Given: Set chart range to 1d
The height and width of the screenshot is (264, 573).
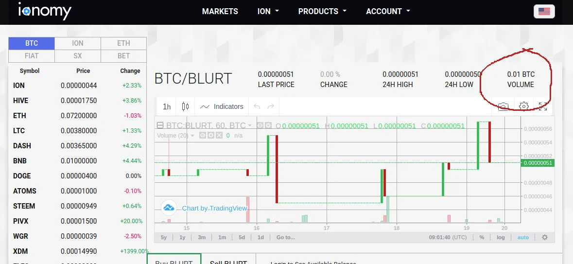Looking at the screenshot, I should point(260,237).
